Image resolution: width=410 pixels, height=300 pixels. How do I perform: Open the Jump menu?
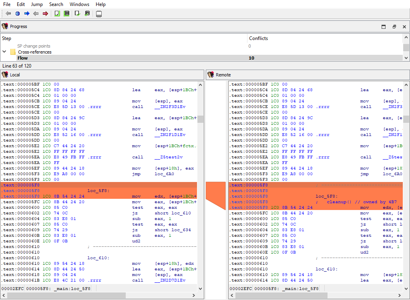37,4
